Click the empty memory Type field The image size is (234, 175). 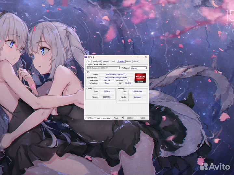137,94
